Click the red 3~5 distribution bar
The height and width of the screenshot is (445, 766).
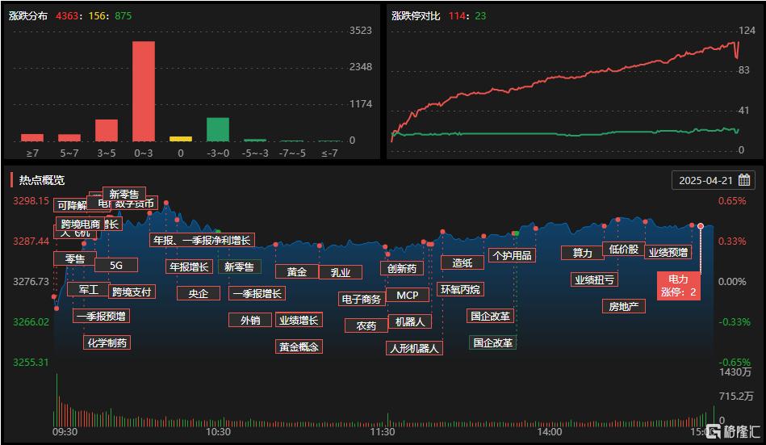(x=107, y=131)
